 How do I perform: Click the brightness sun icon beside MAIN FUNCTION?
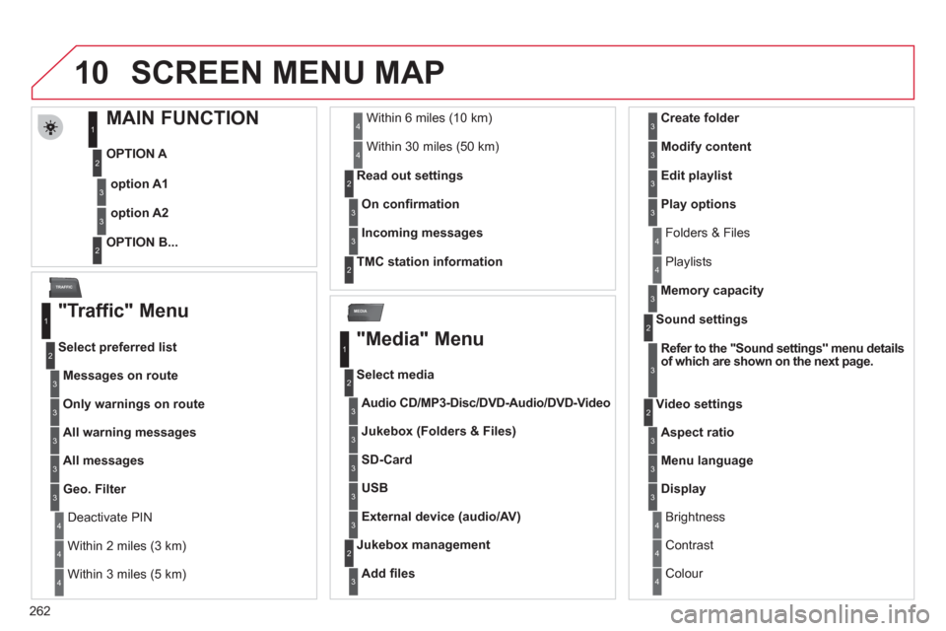(50, 127)
